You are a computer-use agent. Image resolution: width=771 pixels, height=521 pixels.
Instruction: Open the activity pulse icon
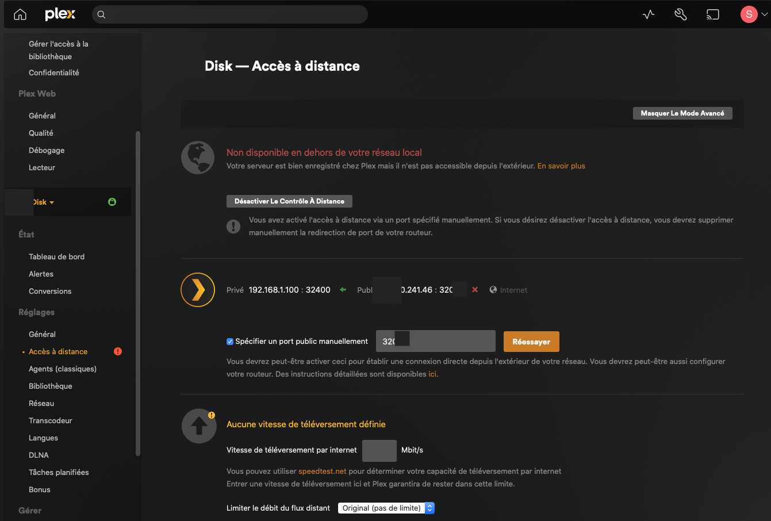click(649, 14)
